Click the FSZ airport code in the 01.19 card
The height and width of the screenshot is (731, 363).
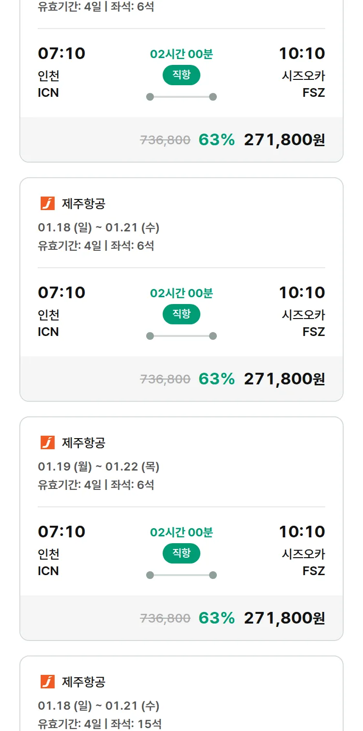pyautogui.click(x=314, y=571)
